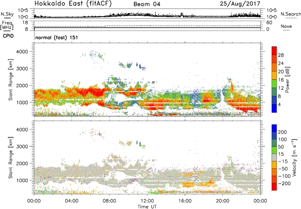301x209 pixels.
Task: Click the 16:00 time tick label
Action: pos(185,201)
